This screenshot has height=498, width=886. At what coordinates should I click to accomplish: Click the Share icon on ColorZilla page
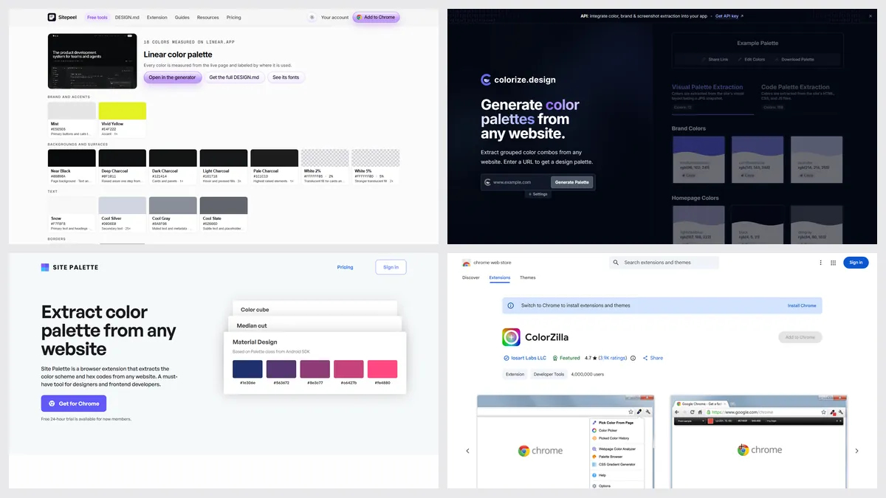click(645, 358)
